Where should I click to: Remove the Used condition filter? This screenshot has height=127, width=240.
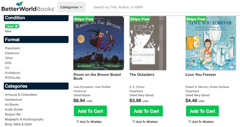(x=16, y=26)
